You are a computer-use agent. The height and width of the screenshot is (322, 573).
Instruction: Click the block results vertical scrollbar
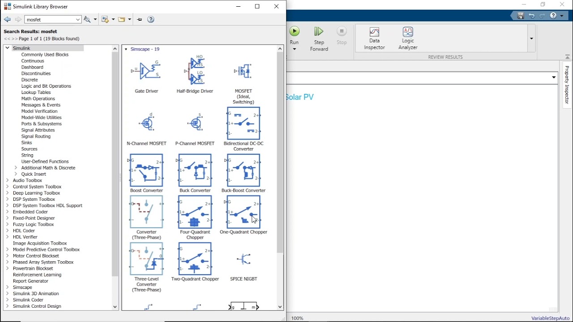[280, 152]
